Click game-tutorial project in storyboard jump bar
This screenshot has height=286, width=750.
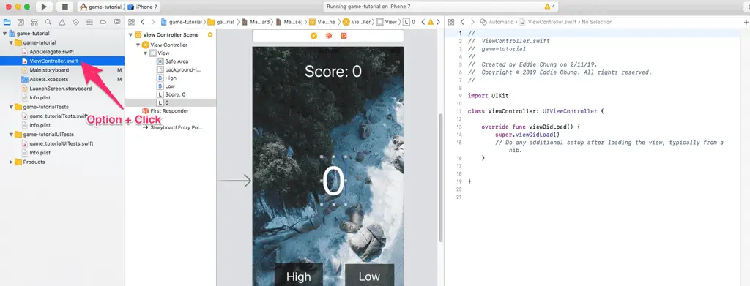pyautogui.click(x=182, y=22)
